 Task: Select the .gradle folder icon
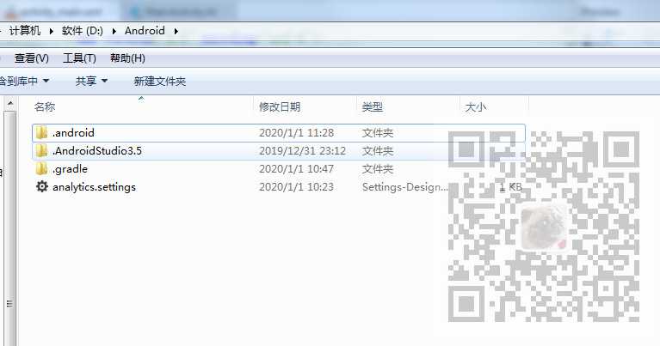pyautogui.click(x=41, y=169)
